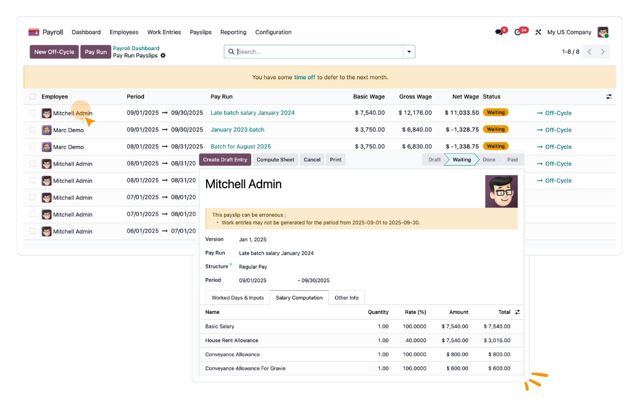Select the checkbox on Marc Demo's first row
642x413 pixels.
[32, 130]
